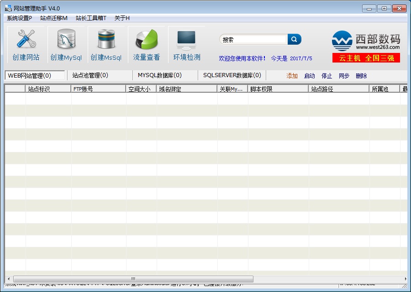Click the horizontal scrollbar thumb under the table
Image resolution: width=411 pixels, height=292 pixels.
(133, 279)
